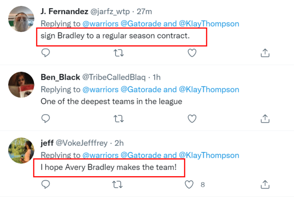Open @warriors link in J. Fernandez's reply

click(x=99, y=23)
